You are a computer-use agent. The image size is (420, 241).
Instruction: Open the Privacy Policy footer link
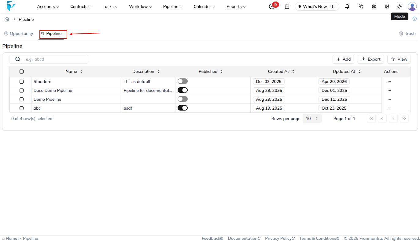click(280, 238)
